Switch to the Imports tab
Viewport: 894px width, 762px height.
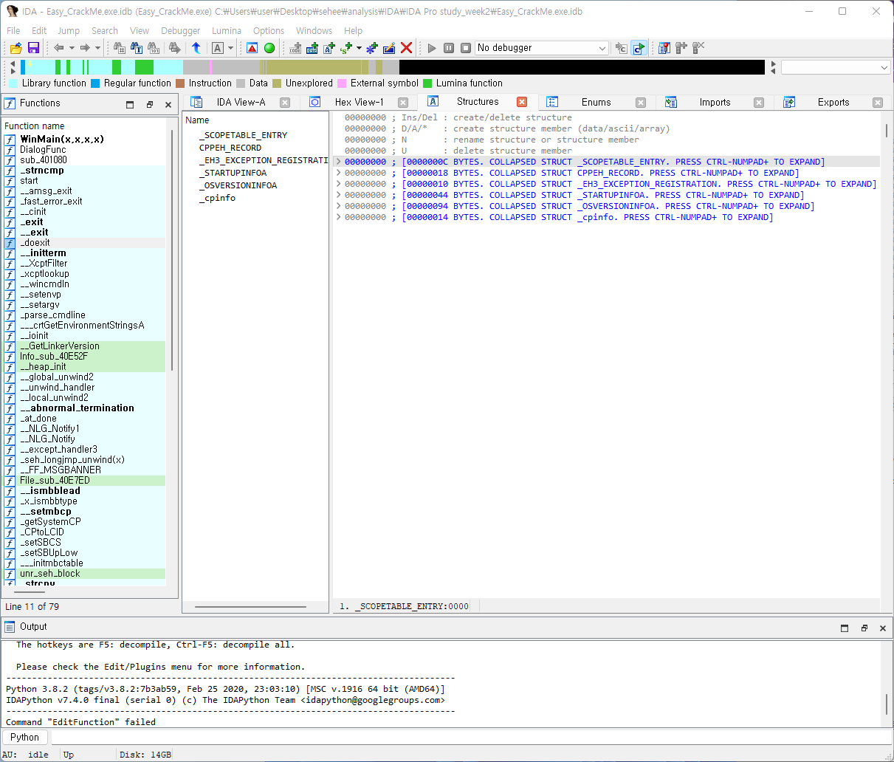[715, 102]
